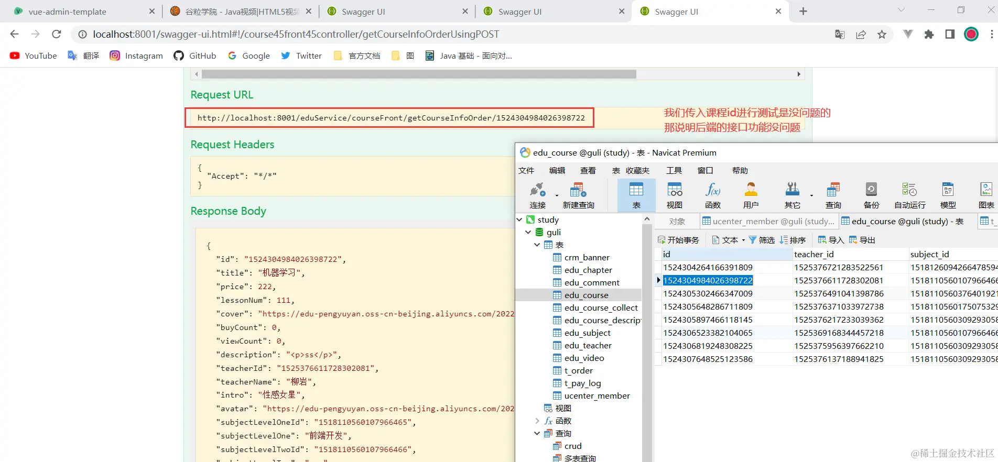Open the browser profile avatar

[971, 34]
